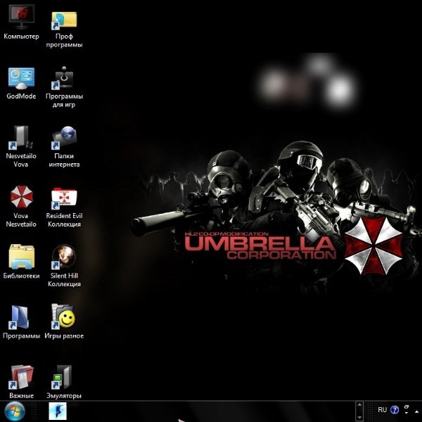Open Silent Hill Коллекция shortcut
422x422 pixels.
(64, 266)
